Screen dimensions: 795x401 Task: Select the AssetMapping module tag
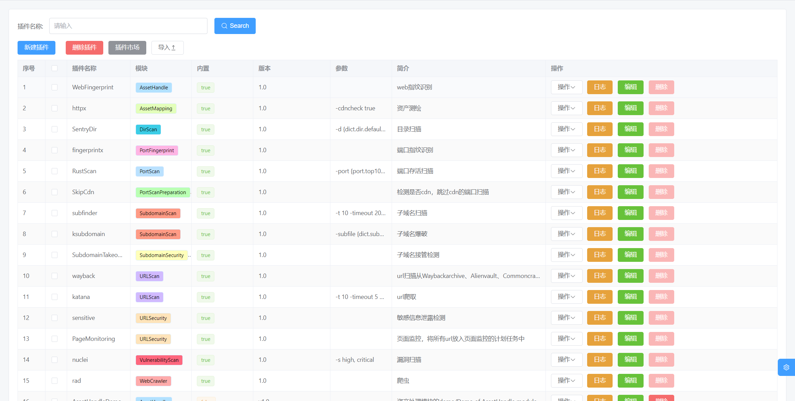point(156,109)
